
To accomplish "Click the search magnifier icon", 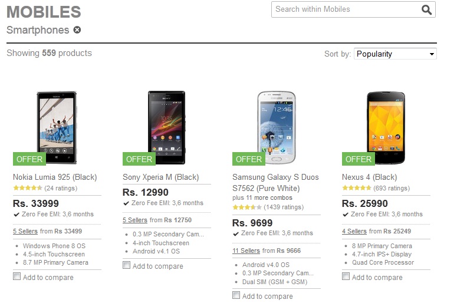I will [x=427, y=9].
